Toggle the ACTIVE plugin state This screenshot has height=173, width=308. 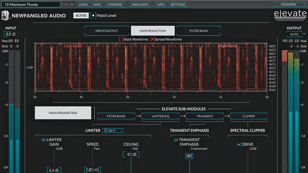tap(81, 15)
